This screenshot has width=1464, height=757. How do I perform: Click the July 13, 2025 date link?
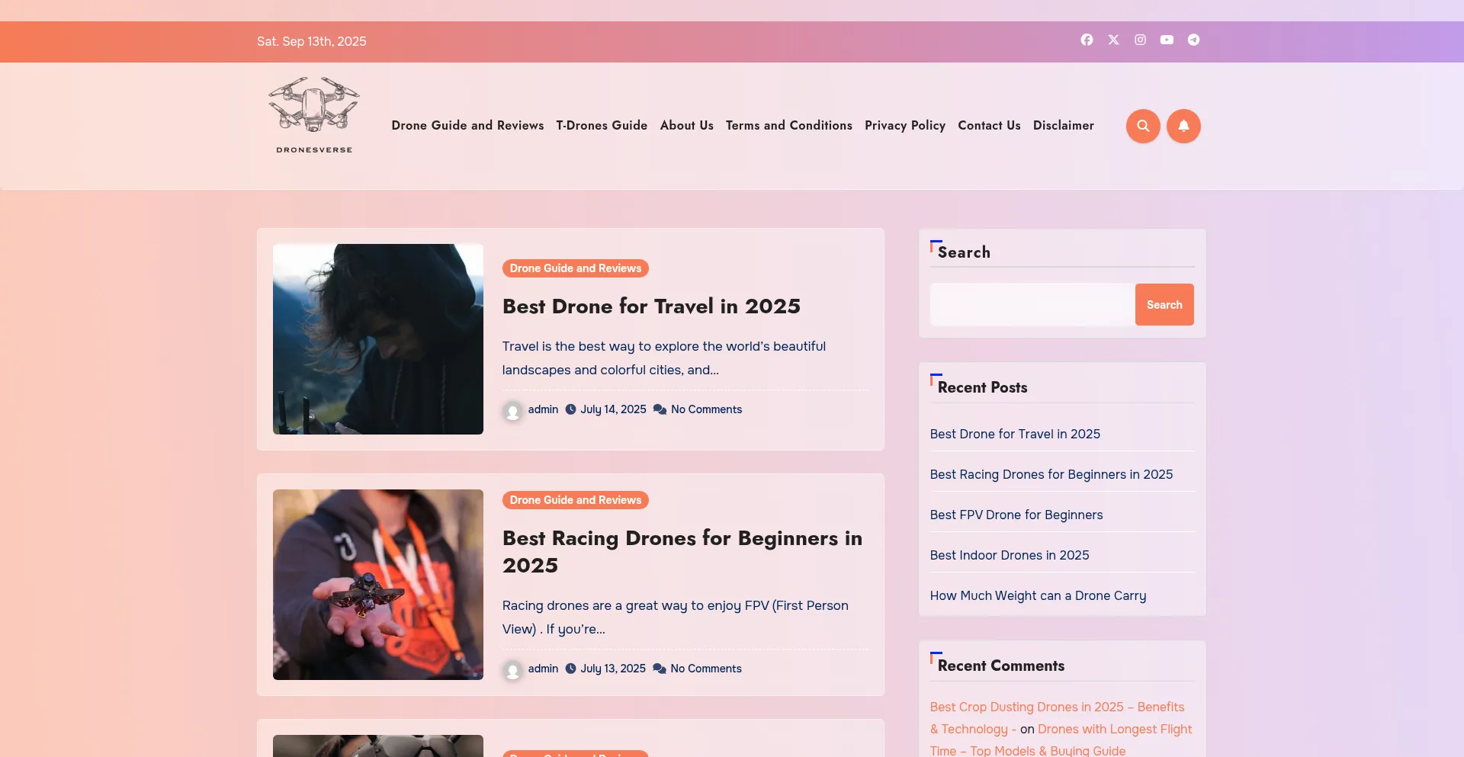point(613,669)
